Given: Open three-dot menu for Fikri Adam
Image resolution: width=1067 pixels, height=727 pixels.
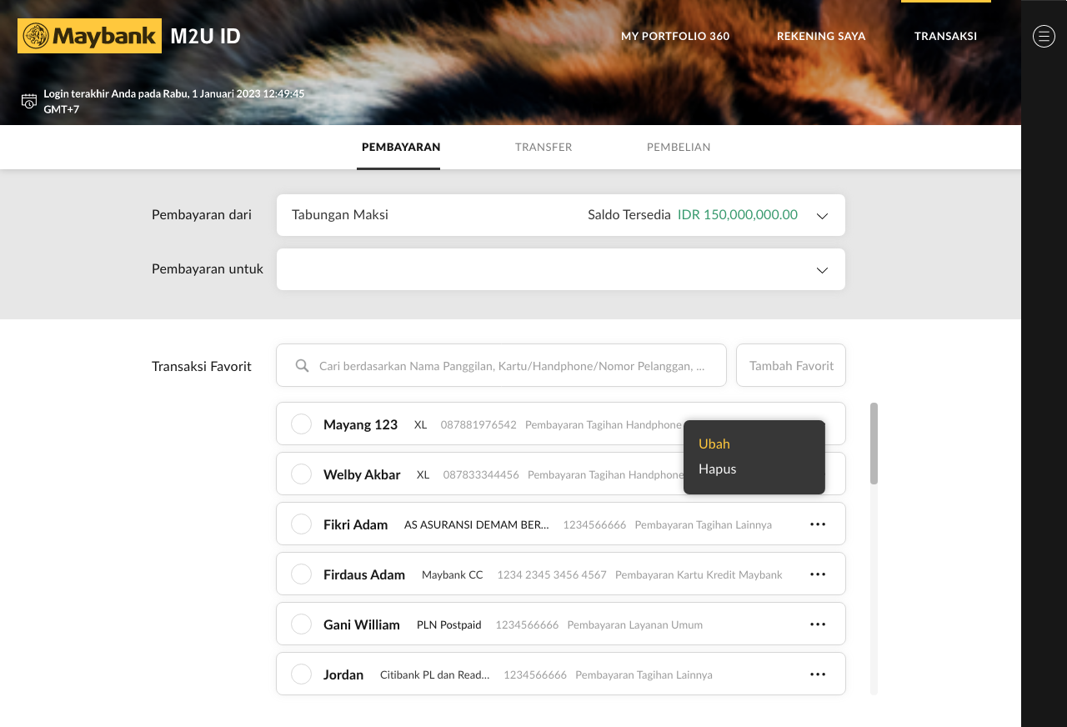Looking at the screenshot, I should pos(817,524).
